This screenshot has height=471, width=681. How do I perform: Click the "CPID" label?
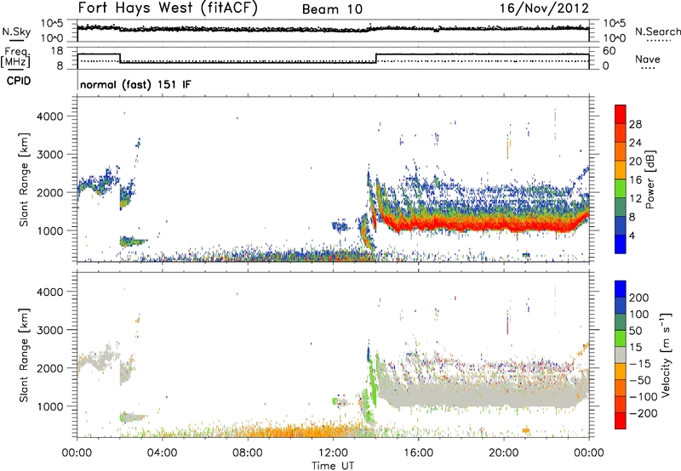click(19, 81)
